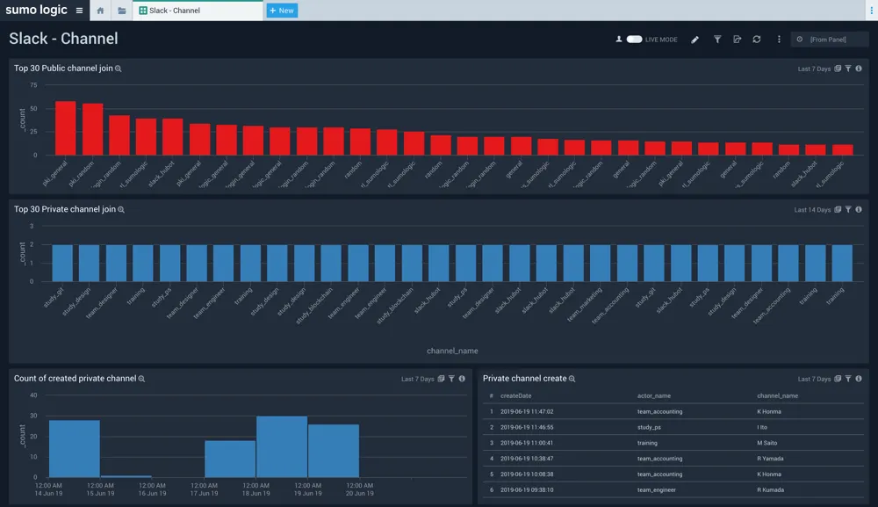This screenshot has width=878, height=507.
Task: Show info for Count of created private channel
Action: coord(462,379)
